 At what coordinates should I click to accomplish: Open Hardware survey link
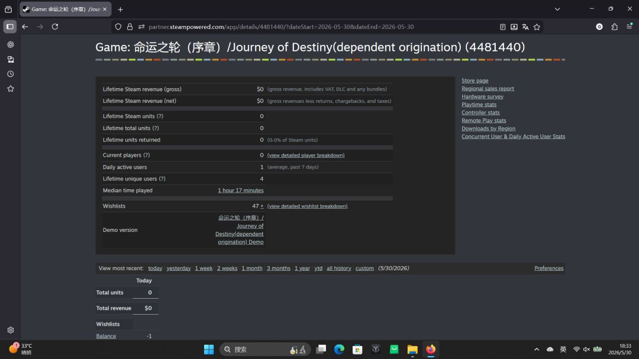click(x=482, y=96)
